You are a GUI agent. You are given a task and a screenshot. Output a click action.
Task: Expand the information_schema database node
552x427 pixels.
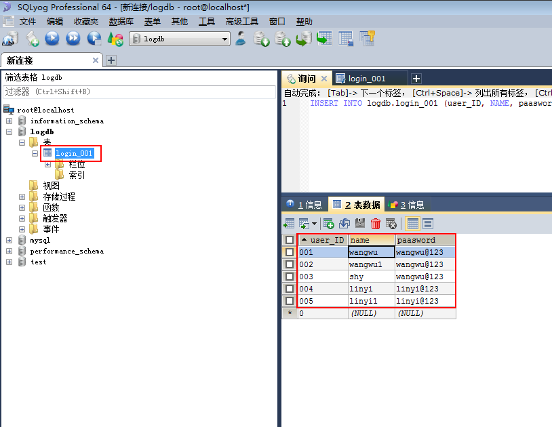(9, 121)
